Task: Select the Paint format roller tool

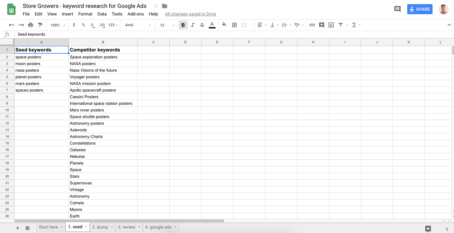Action: coord(40,25)
